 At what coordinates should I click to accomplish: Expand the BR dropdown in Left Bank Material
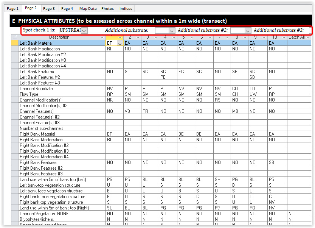pyautogui.click(x=120, y=43)
